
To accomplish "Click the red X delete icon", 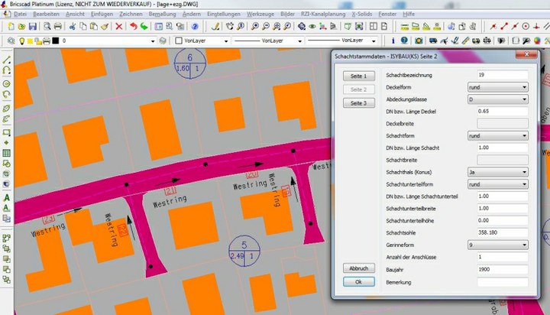I will pyautogui.click(x=118, y=27).
